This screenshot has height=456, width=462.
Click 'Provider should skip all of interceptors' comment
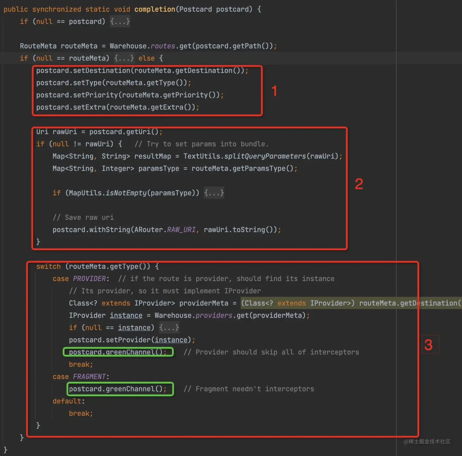(x=271, y=352)
